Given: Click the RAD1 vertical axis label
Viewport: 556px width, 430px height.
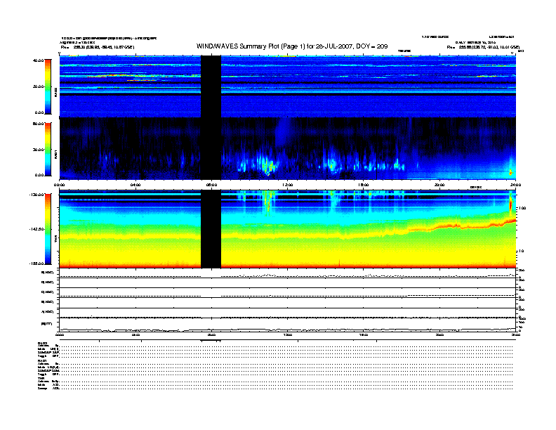Looking at the screenshot, I should 55,154.
